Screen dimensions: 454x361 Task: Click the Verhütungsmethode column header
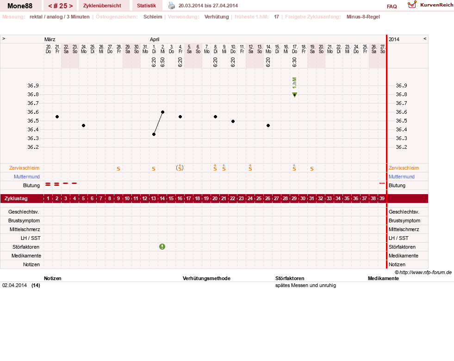click(206, 278)
